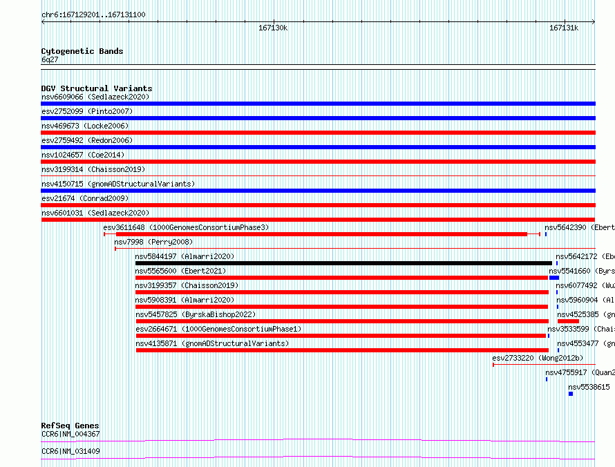Open variant nsv469673 (Locke2006) label
615x467 pixels.
(x=85, y=126)
